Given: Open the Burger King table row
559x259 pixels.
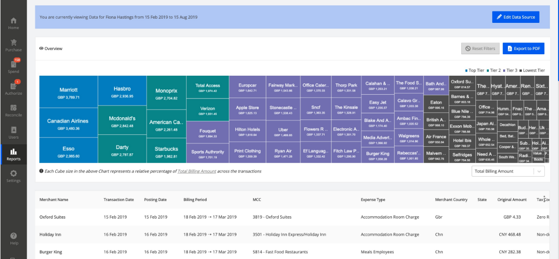Looking at the screenshot, I should 292,252.
